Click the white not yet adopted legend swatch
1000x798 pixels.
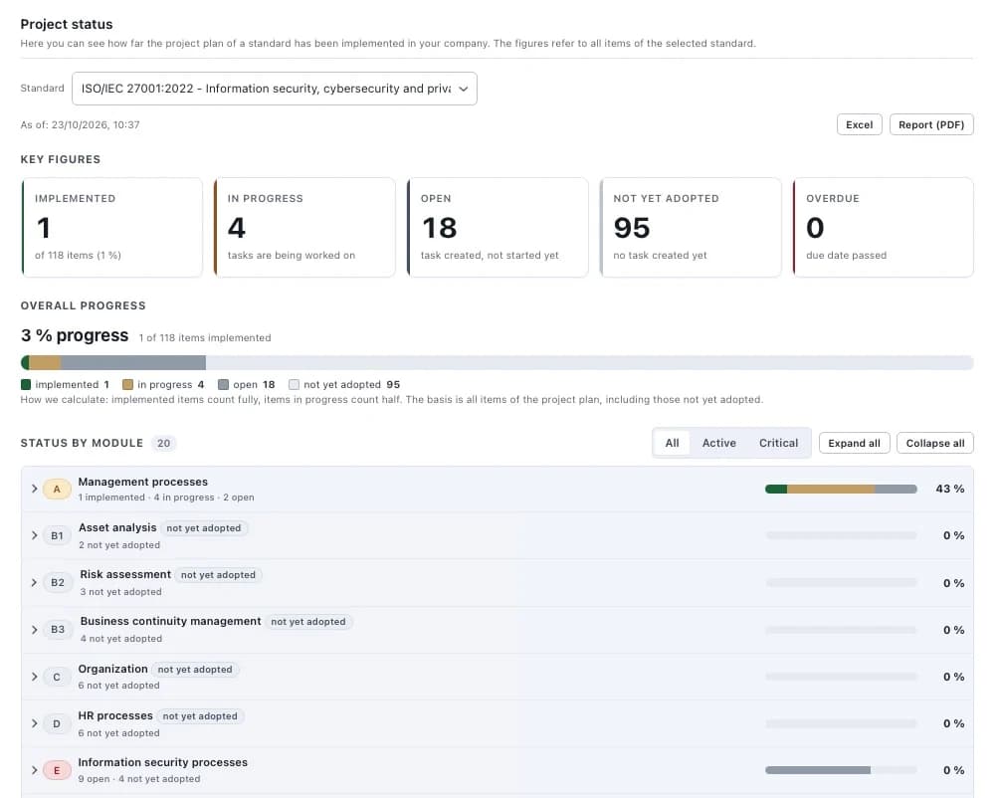[x=294, y=385]
